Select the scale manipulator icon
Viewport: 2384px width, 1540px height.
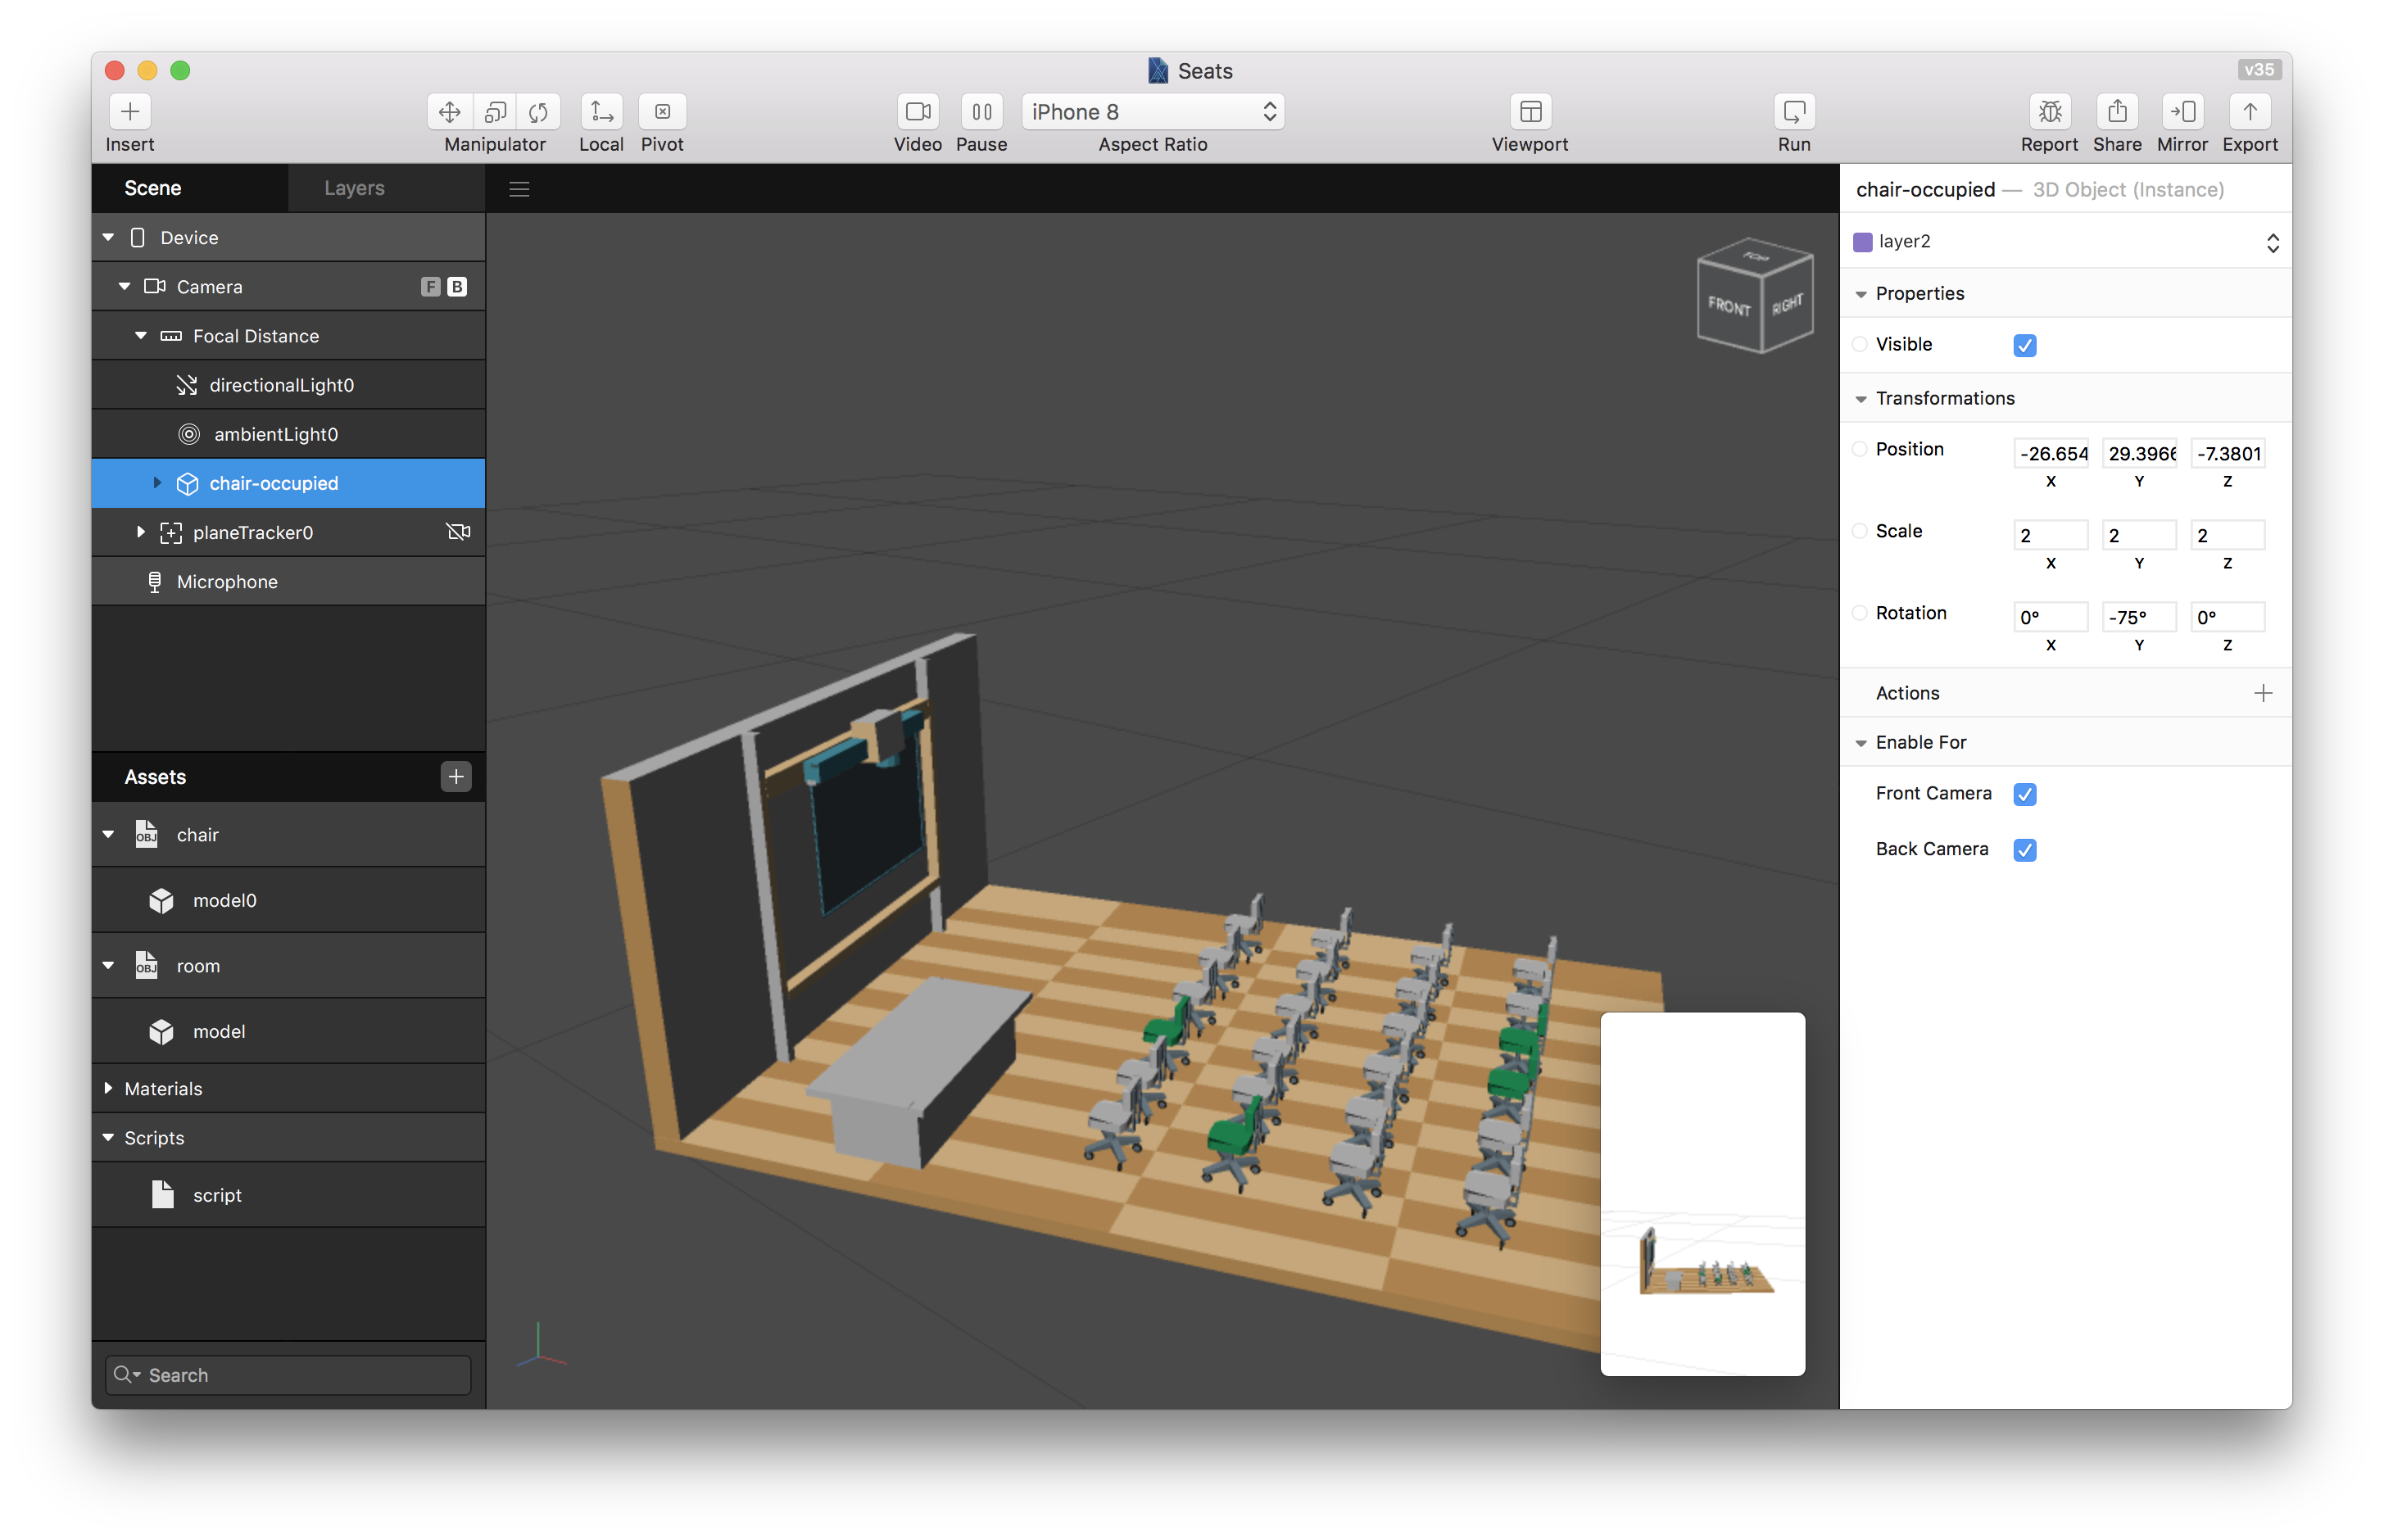495,112
